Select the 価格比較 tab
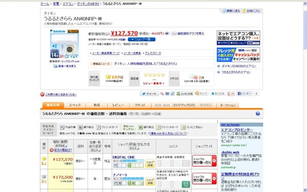Image resolution: width=307 pixels, height=192 pixels. [53, 105]
